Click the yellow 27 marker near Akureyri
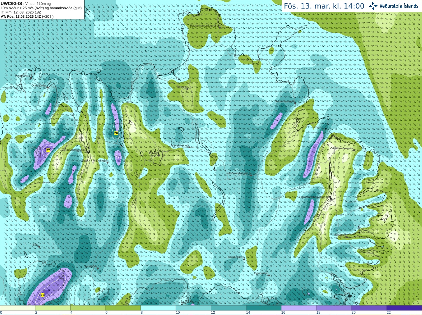The height and width of the screenshot is (315, 422). pyautogui.click(x=48, y=150)
